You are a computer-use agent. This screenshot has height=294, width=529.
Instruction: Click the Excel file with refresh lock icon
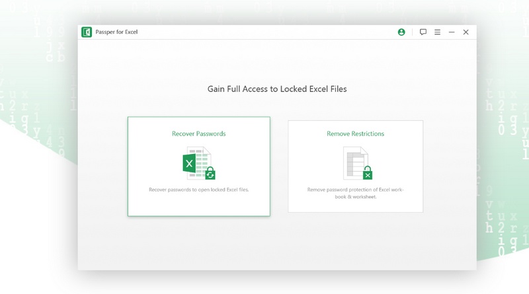click(199, 163)
